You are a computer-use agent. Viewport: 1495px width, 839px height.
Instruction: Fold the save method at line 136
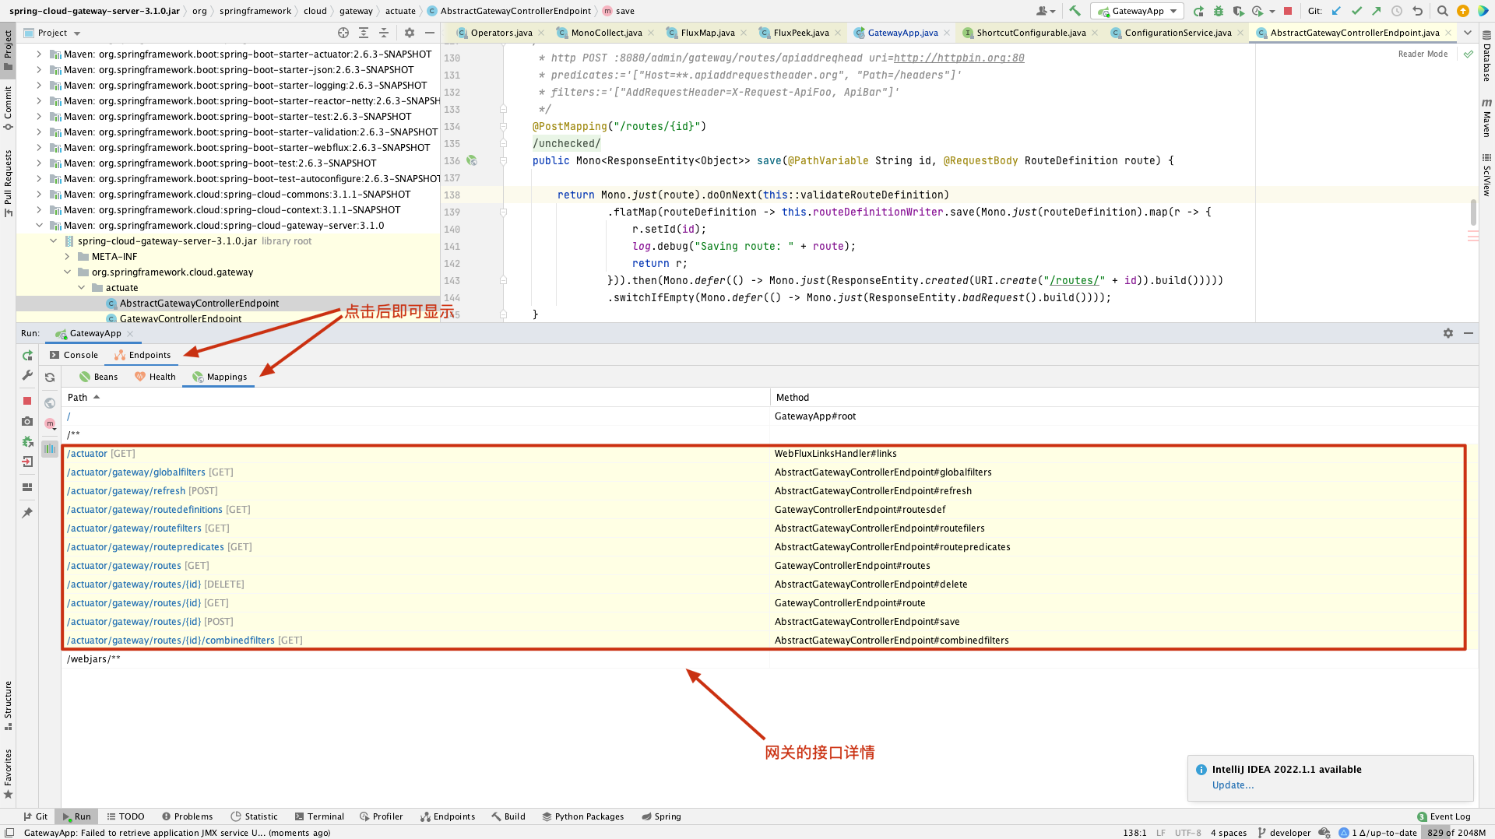click(503, 161)
